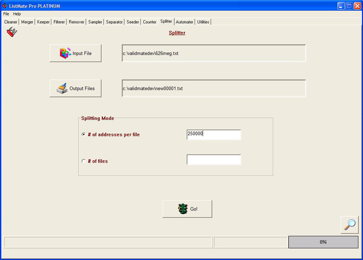This screenshot has height=260, width=363.
Task: Click the empty number of files field
Action: [214, 160]
